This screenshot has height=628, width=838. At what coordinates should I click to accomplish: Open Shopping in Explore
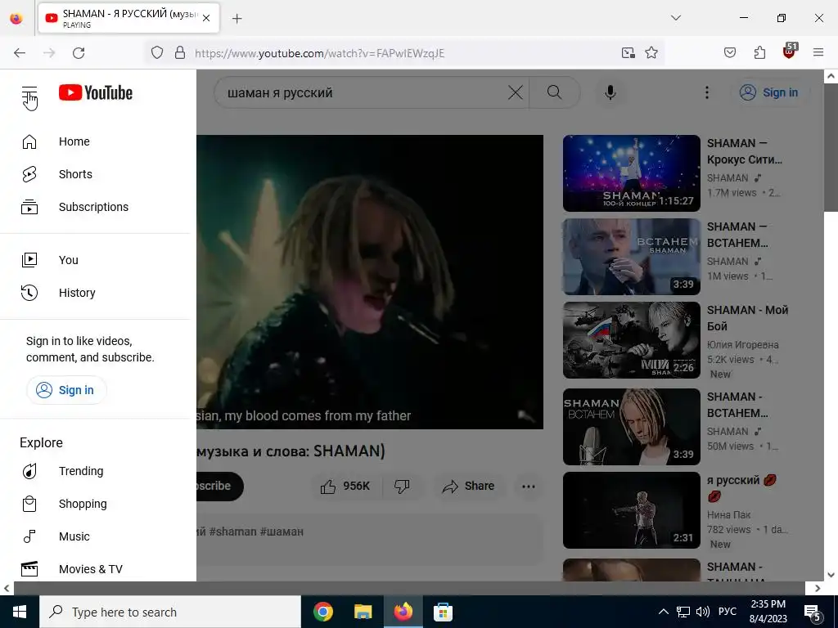pyautogui.click(x=95, y=504)
